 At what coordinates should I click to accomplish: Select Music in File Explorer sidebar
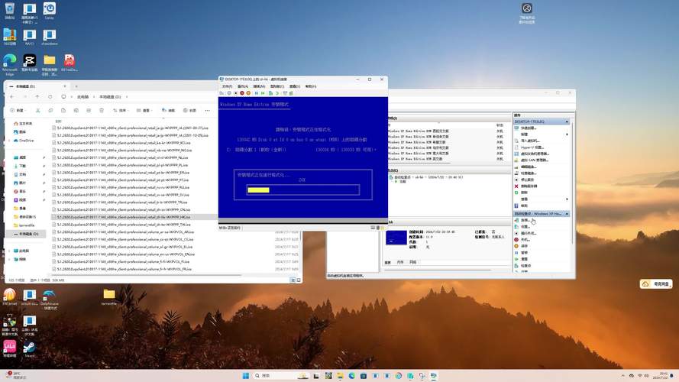tap(22, 192)
